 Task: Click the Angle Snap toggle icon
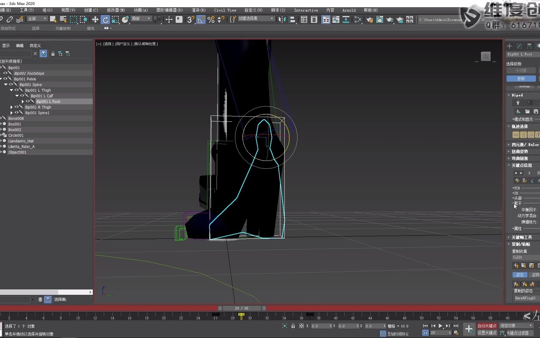pos(201,20)
